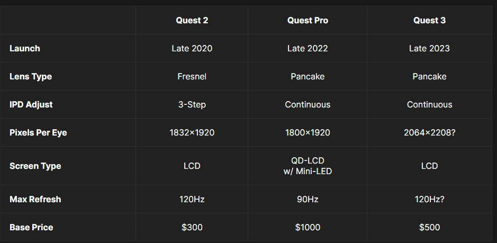497x243 pixels.
Task: Click the Late 2023 launch cell
Action: coord(429,48)
